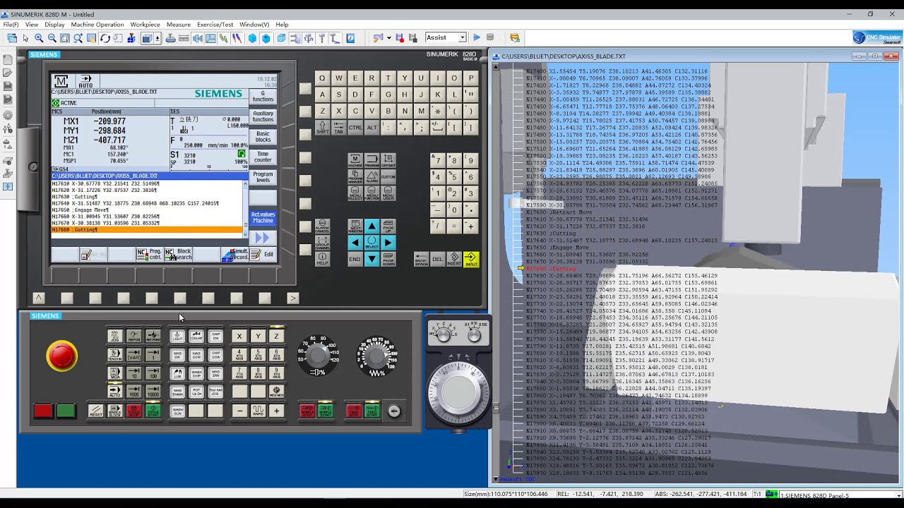Toggle the LIGHT key
This screenshot has width=904, height=508.
(177, 336)
